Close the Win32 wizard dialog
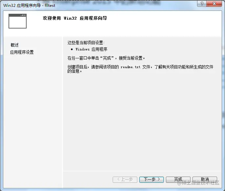Screen dimensions: 225x191 [214, 4]
